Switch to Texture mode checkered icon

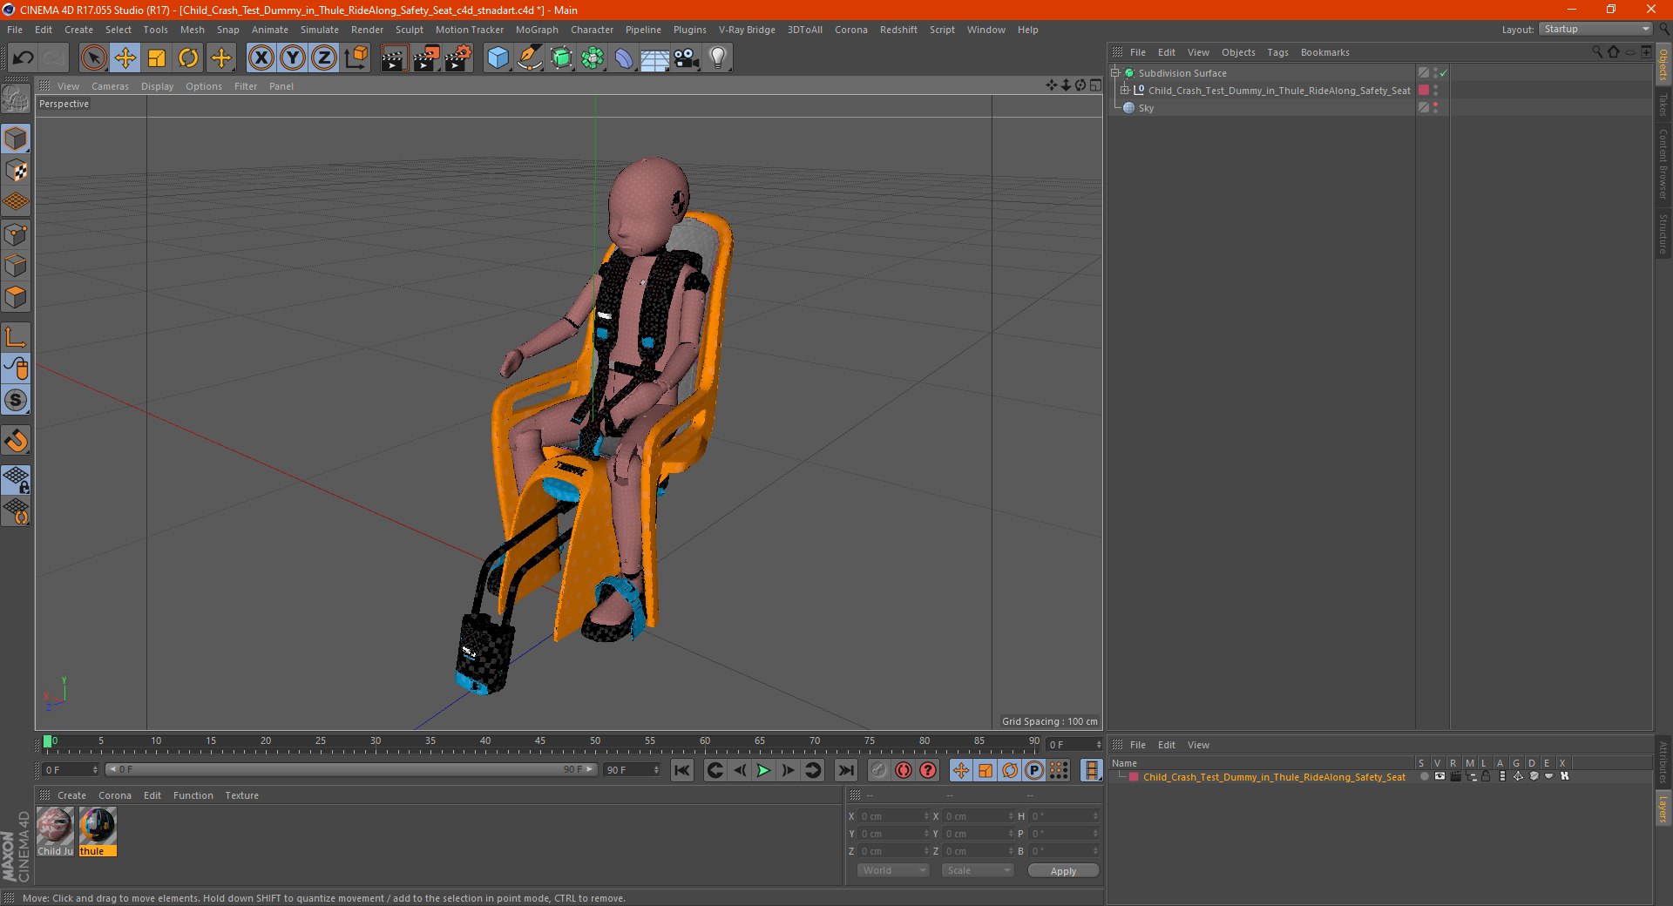pyautogui.click(x=16, y=171)
